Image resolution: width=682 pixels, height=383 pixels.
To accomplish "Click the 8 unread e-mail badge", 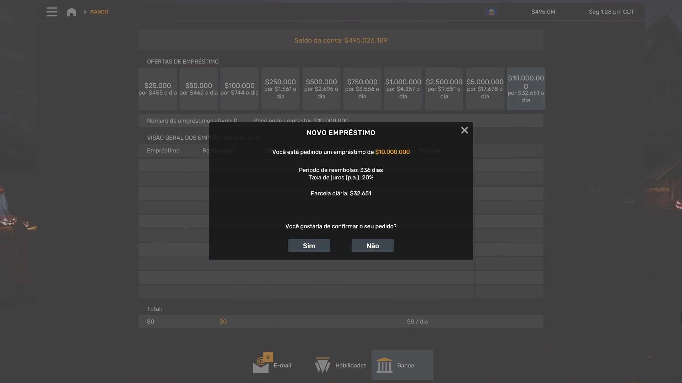I will coord(268,357).
